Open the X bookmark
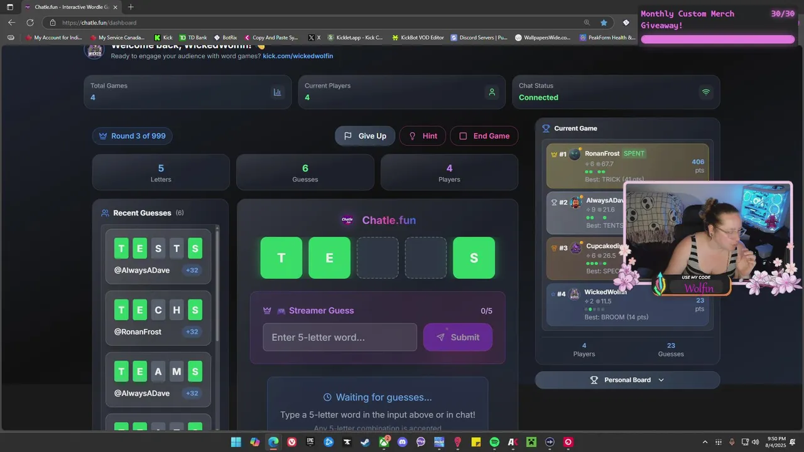 (x=315, y=38)
